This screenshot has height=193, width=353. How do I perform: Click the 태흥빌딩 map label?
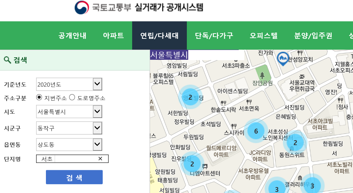tap(168, 180)
